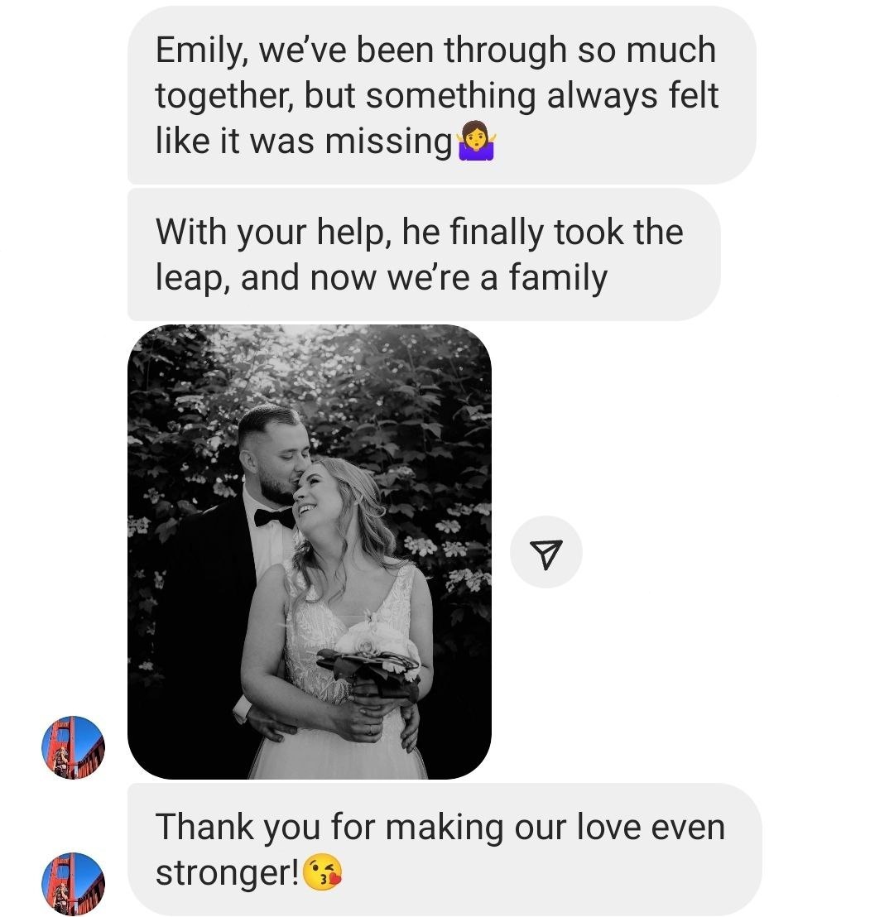The image size is (894, 917).
Task: Open the black-and-white wedding photo
Action: [x=310, y=552]
